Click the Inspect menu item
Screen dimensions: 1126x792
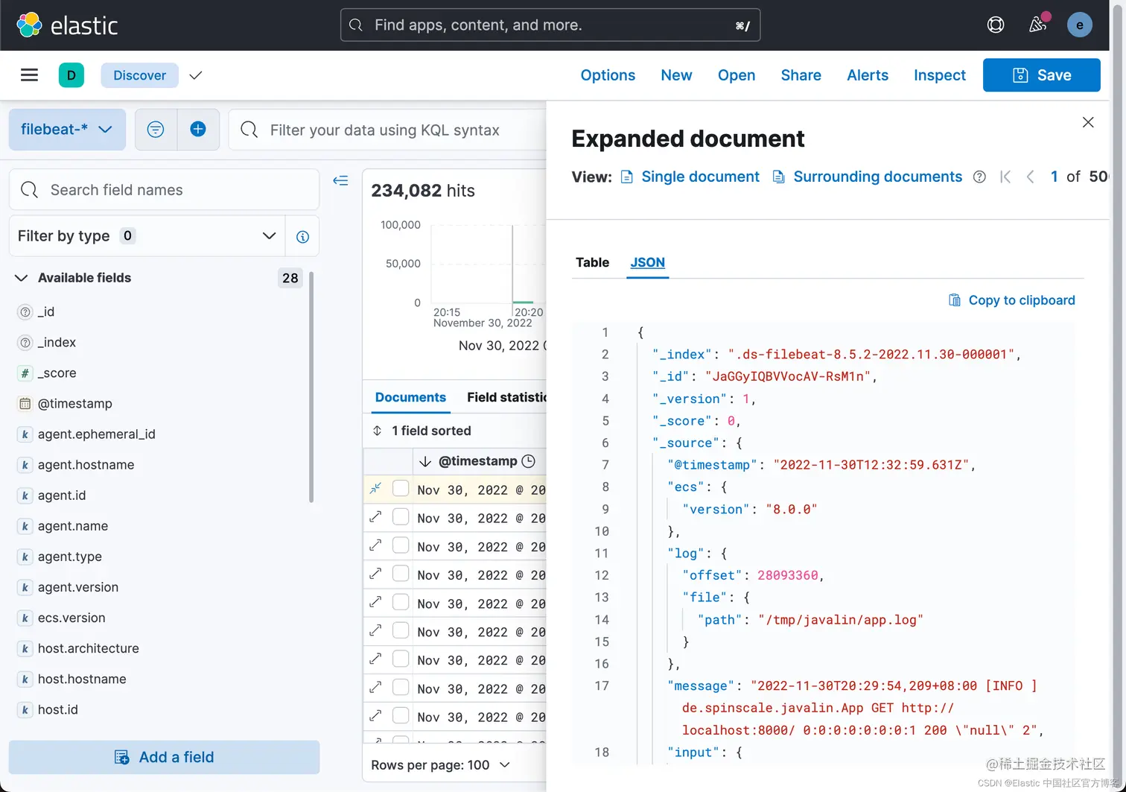940,75
